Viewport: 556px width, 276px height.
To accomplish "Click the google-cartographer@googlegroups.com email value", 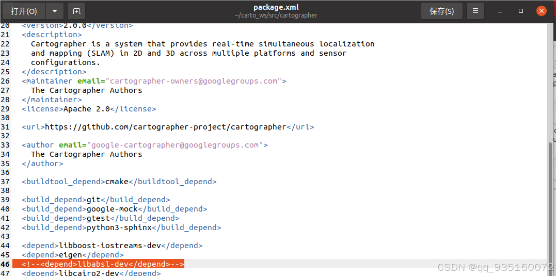I will (x=175, y=145).
